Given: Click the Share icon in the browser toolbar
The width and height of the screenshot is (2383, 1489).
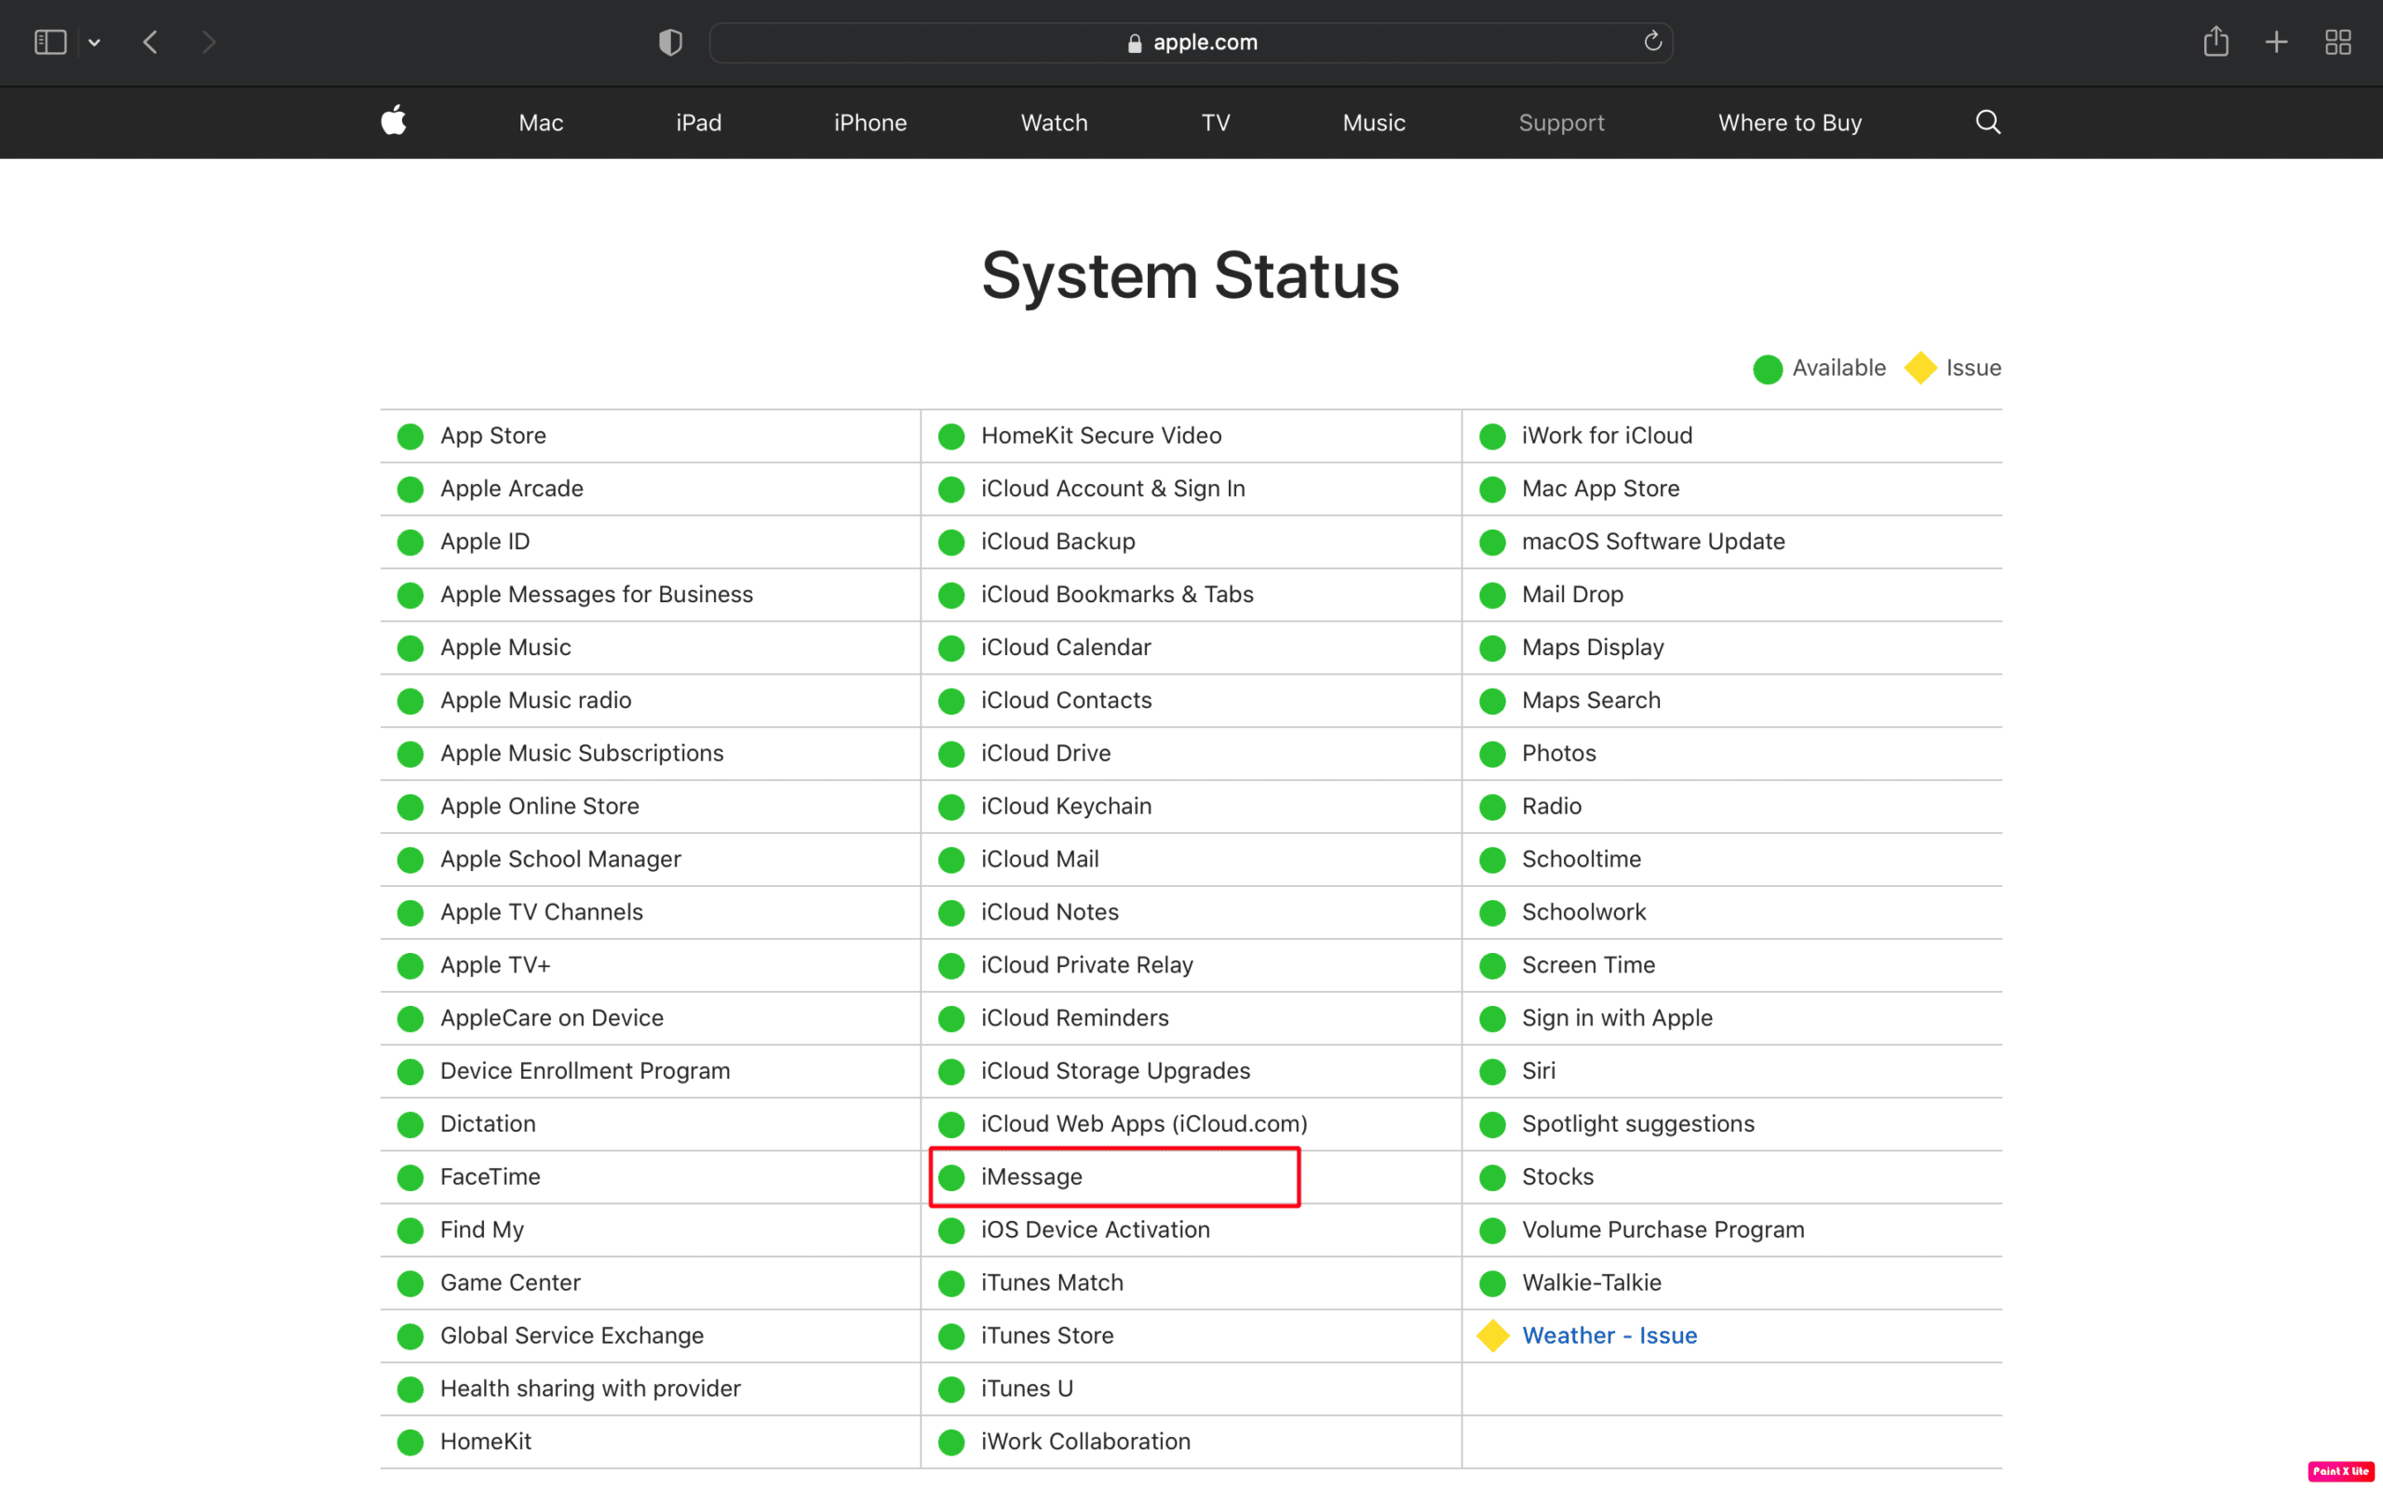Looking at the screenshot, I should (2216, 41).
